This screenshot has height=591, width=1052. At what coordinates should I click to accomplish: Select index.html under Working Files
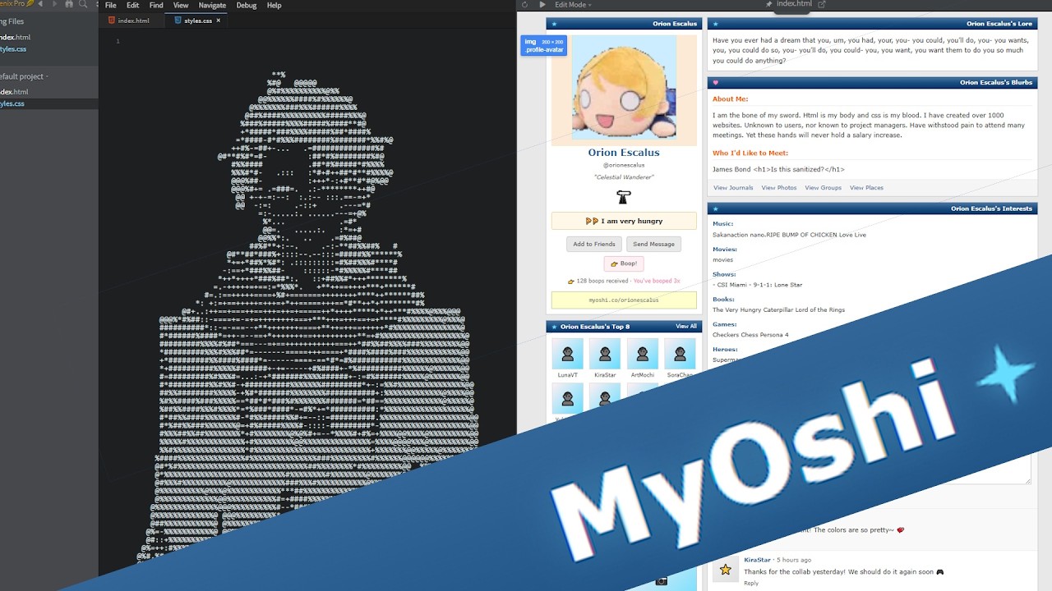14,38
